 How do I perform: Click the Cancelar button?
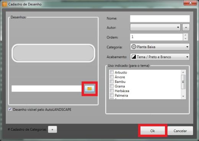click(180, 131)
